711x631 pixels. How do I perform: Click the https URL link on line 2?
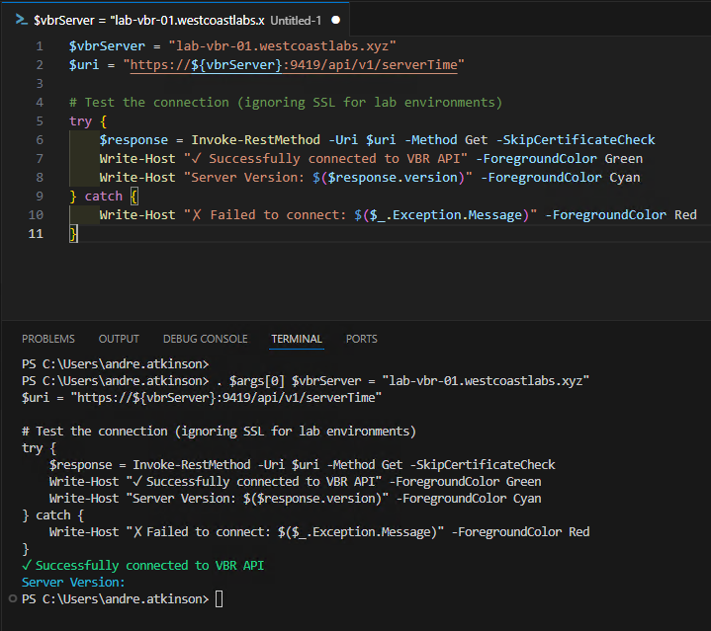[x=295, y=65]
